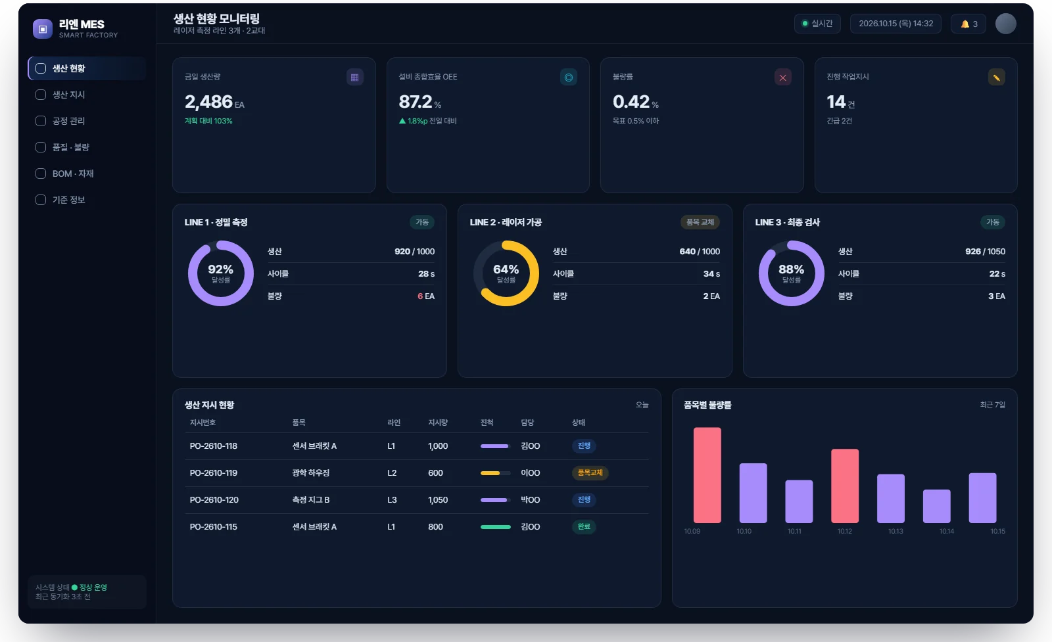Click the date 2026.10.15 (목) 14:32 chip
This screenshot has width=1052, height=642.
(896, 24)
